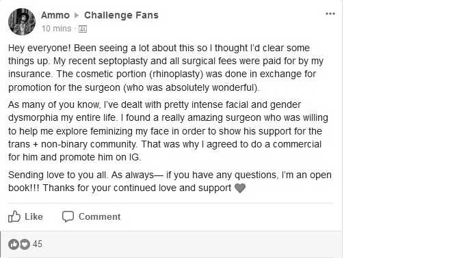
Task: Open the thumbs-up reaction icon beside 45
Action: coord(14,244)
